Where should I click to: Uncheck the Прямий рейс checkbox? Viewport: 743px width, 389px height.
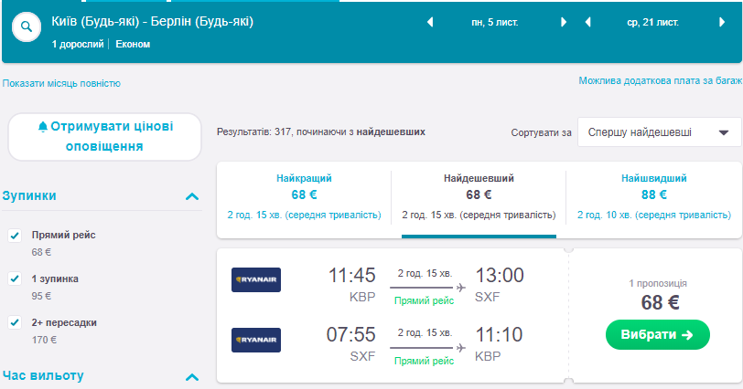point(15,236)
